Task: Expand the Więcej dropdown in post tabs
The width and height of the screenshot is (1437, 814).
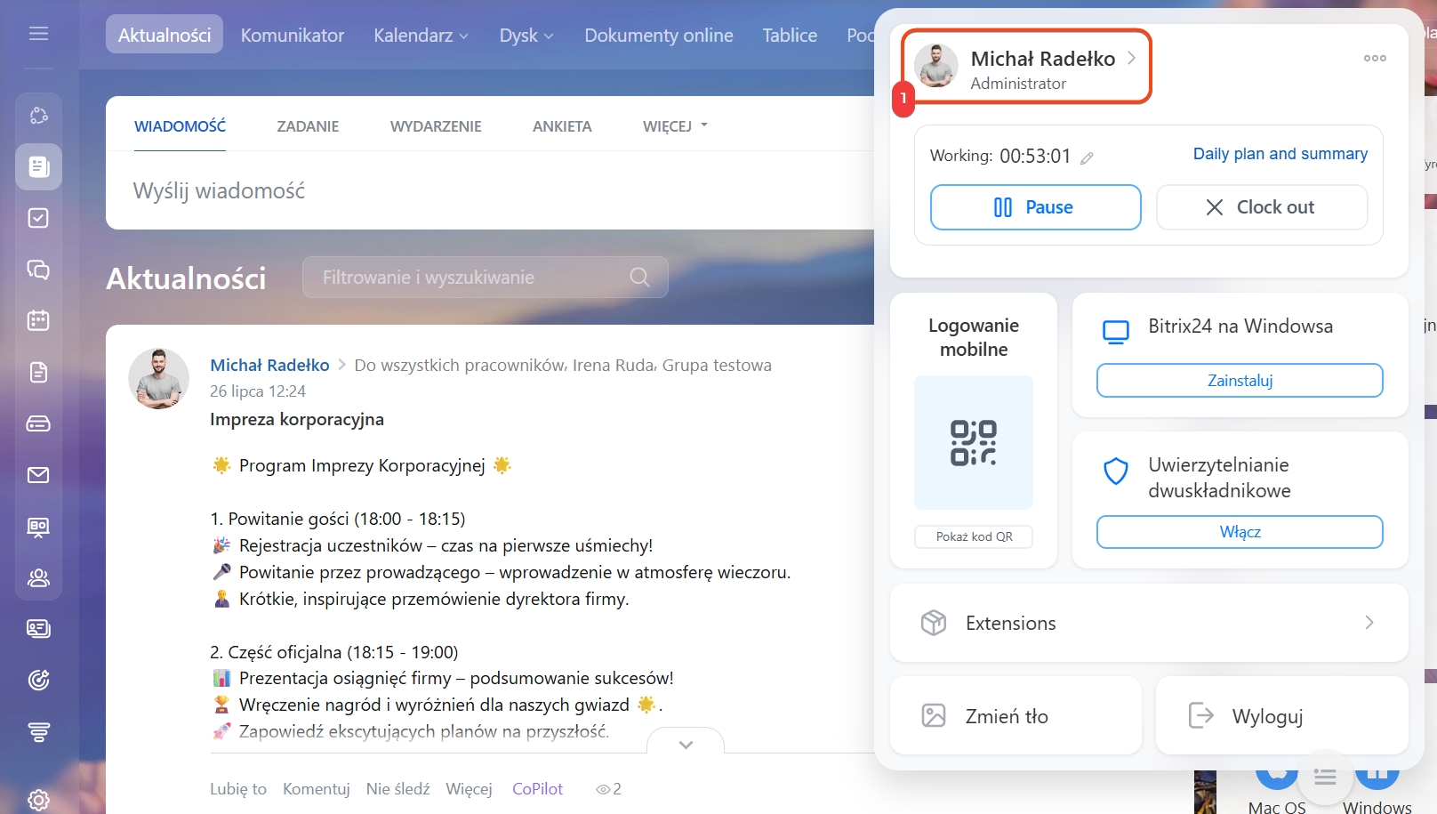Action: [x=675, y=126]
